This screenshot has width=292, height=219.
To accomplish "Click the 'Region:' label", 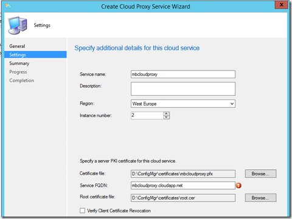I will pyautogui.click(x=87, y=104).
